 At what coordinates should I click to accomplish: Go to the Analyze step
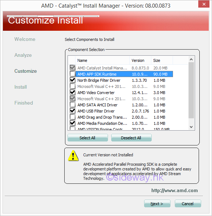[23, 55]
